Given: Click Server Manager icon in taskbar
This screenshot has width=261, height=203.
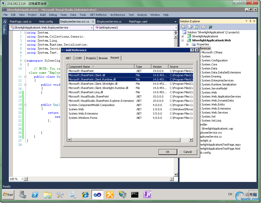Looking at the screenshot, I should [x=23, y=194].
